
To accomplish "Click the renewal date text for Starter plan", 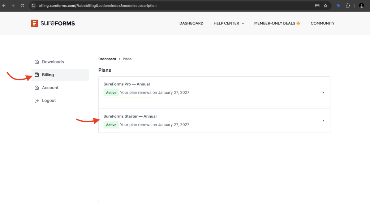I will click(155, 125).
